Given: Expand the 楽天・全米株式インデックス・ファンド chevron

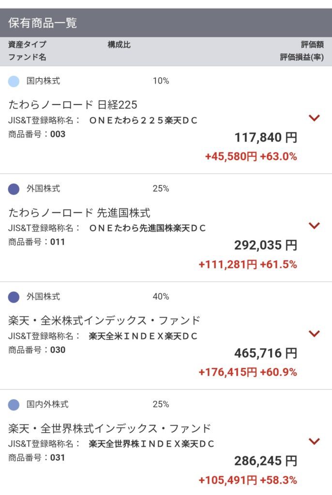Looking at the screenshot, I should pyautogui.click(x=315, y=334).
